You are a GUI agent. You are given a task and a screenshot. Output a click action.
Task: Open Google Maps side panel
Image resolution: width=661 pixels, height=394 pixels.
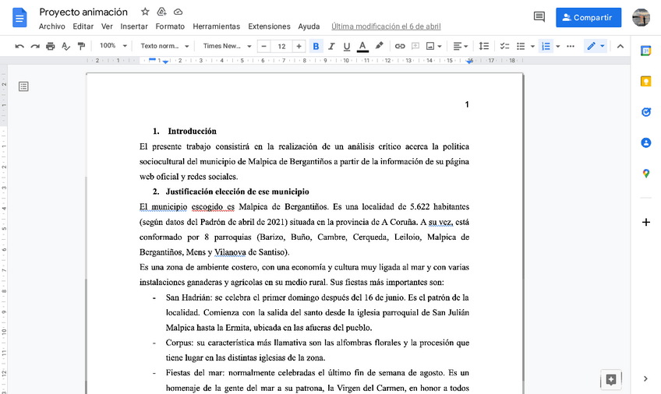(645, 174)
